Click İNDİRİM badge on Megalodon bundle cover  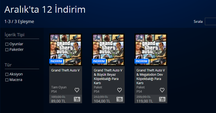coord(141,61)
